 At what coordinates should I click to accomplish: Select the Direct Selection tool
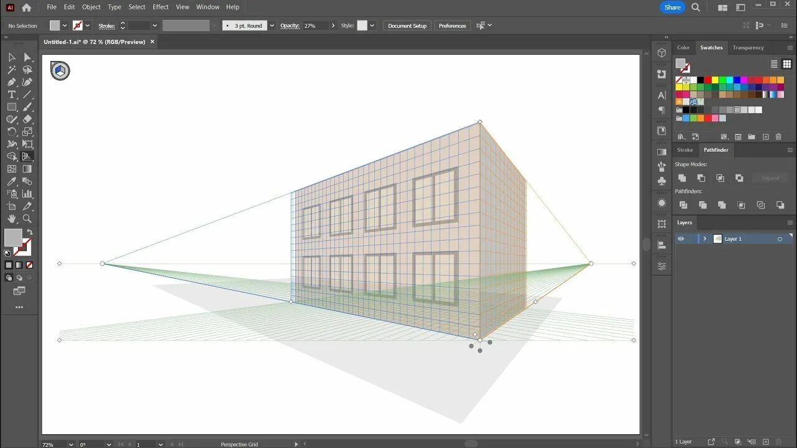coord(27,57)
